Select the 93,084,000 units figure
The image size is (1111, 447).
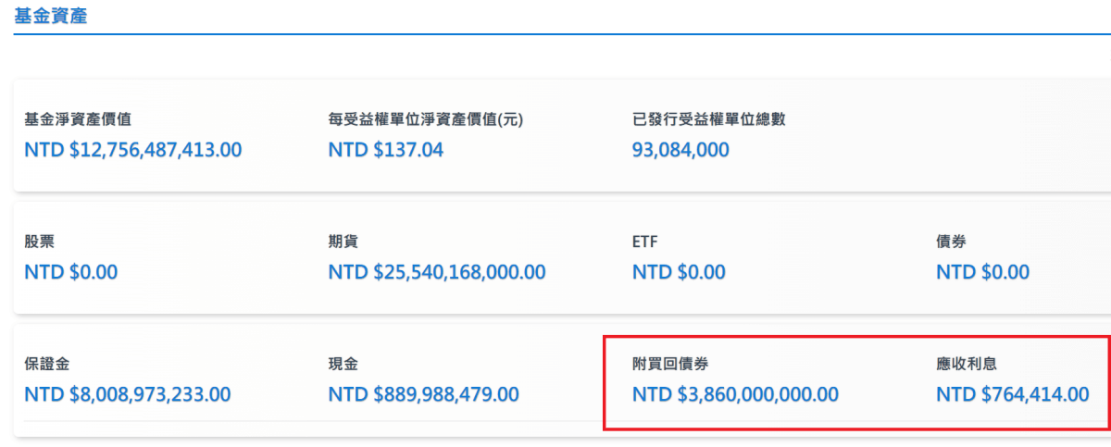pyautogui.click(x=680, y=150)
